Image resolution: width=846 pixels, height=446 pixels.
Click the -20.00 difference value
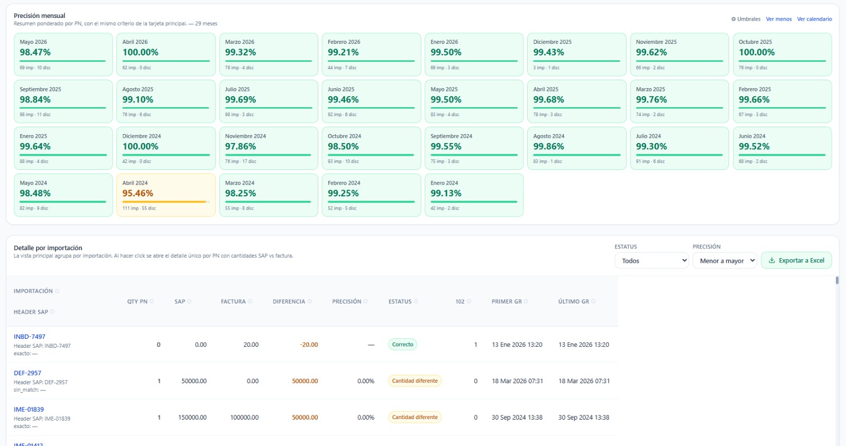tap(309, 345)
